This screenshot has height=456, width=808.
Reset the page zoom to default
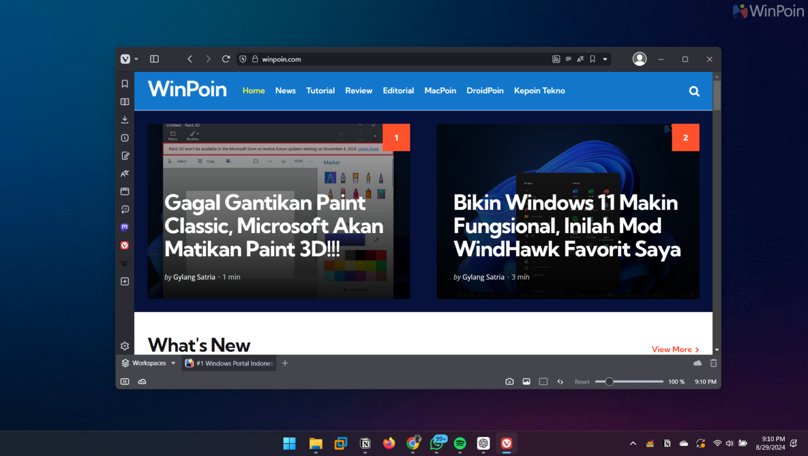pos(582,381)
